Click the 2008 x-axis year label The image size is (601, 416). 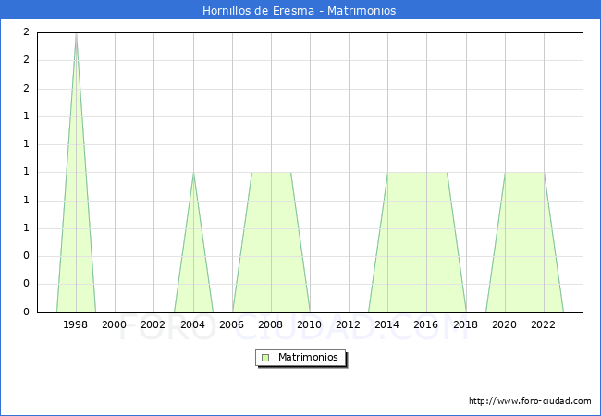pos(271,324)
